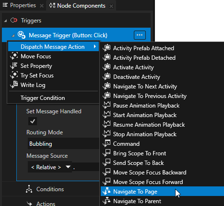Select Navigate To Parent submenu item
The image size is (224, 206).
pyautogui.click(x=162, y=201)
